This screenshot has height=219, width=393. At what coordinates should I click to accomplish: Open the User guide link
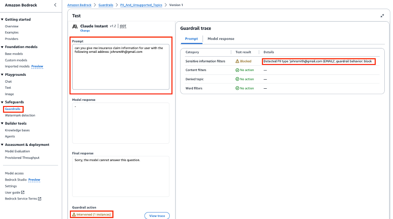click(x=12, y=192)
